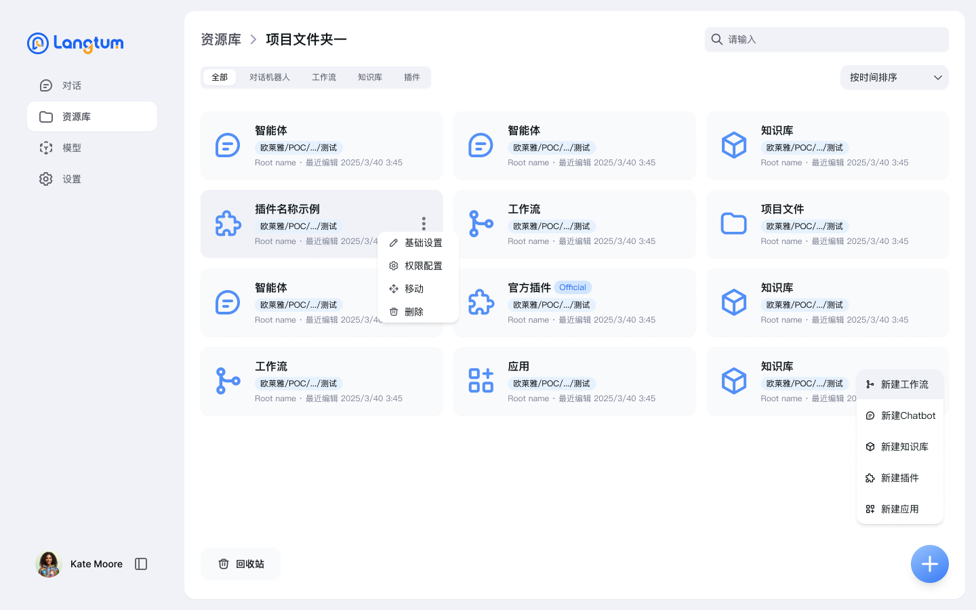Click the 项目文件 folder icon

click(733, 224)
